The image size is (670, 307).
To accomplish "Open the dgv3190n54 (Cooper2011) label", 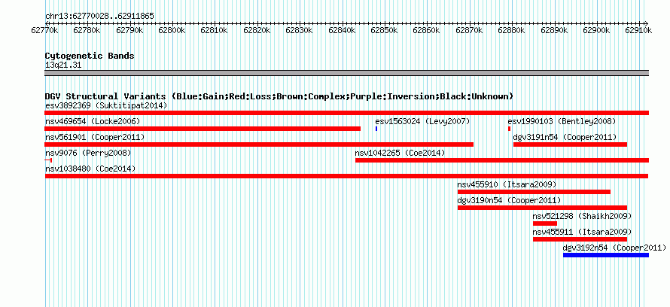I will [510, 200].
